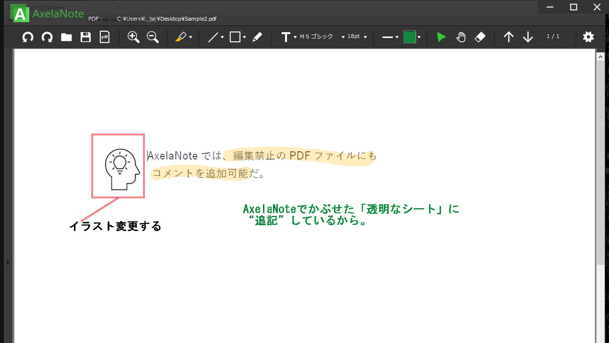Image resolution: width=609 pixels, height=343 pixels.
Task: Go to previous page with up arrow
Action: tap(508, 37)
